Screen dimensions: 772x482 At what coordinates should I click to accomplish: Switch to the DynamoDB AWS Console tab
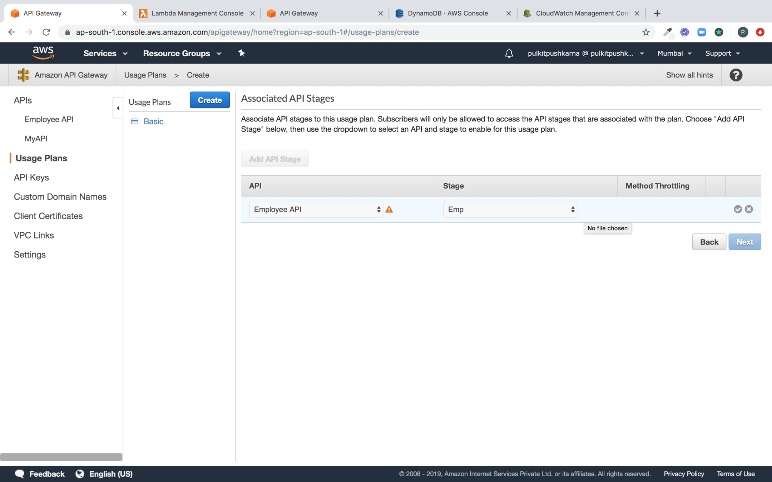[447, 13]
